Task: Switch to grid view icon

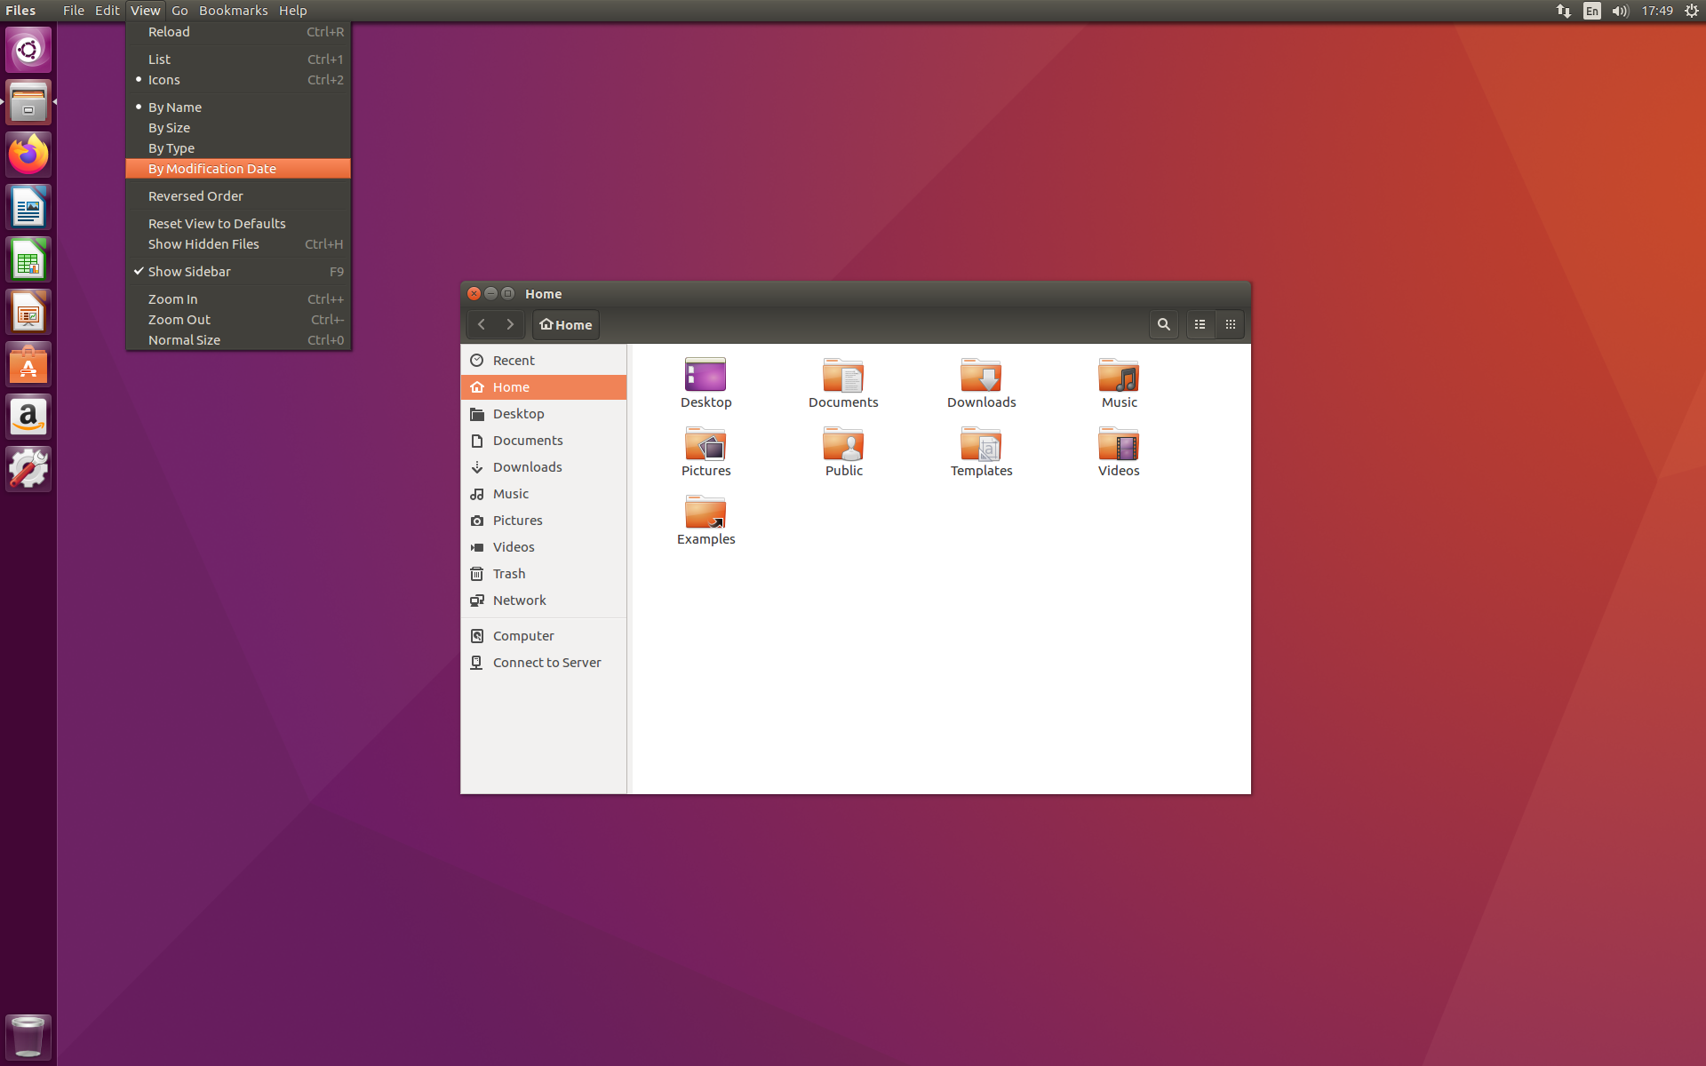Action: 1231,324
